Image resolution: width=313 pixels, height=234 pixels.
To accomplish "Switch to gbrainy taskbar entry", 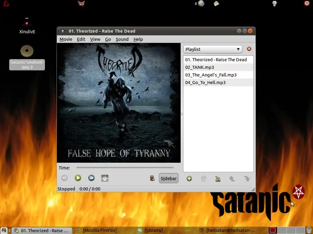I will click(151, 230).
